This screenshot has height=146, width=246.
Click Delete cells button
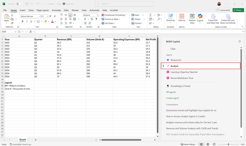136,19
